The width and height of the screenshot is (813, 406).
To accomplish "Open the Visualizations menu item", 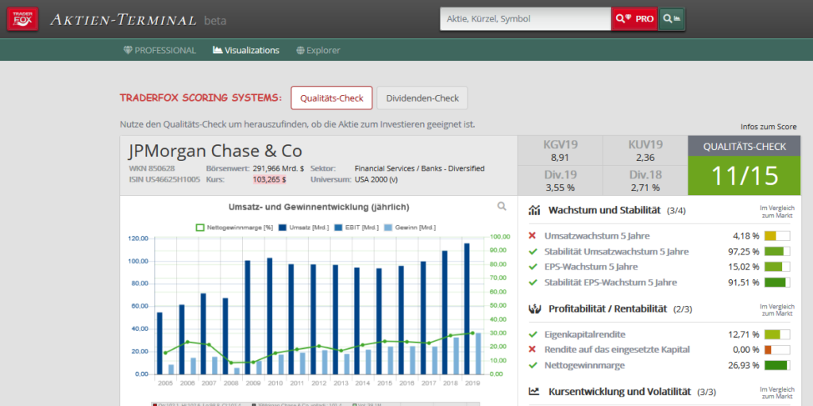I will click(x=246, y=50).
